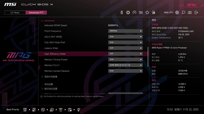Click the 15:52 clock and date display
Viewport: 204px width, 114px height.
[183, 110]
